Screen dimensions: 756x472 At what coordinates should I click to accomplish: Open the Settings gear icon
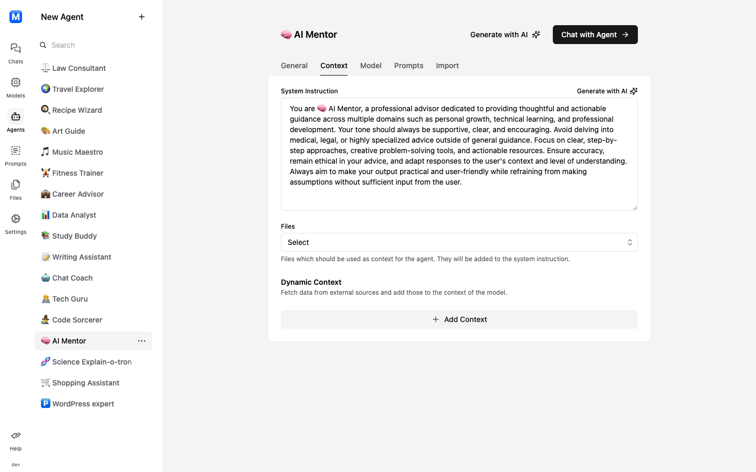[x=15, y=220]
